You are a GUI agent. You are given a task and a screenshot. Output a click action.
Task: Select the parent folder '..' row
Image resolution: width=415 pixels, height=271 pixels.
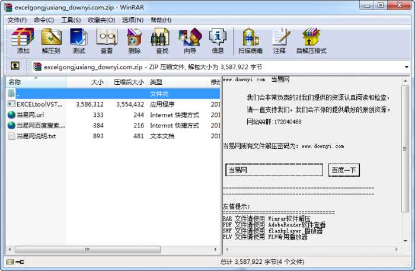[113, 94]
